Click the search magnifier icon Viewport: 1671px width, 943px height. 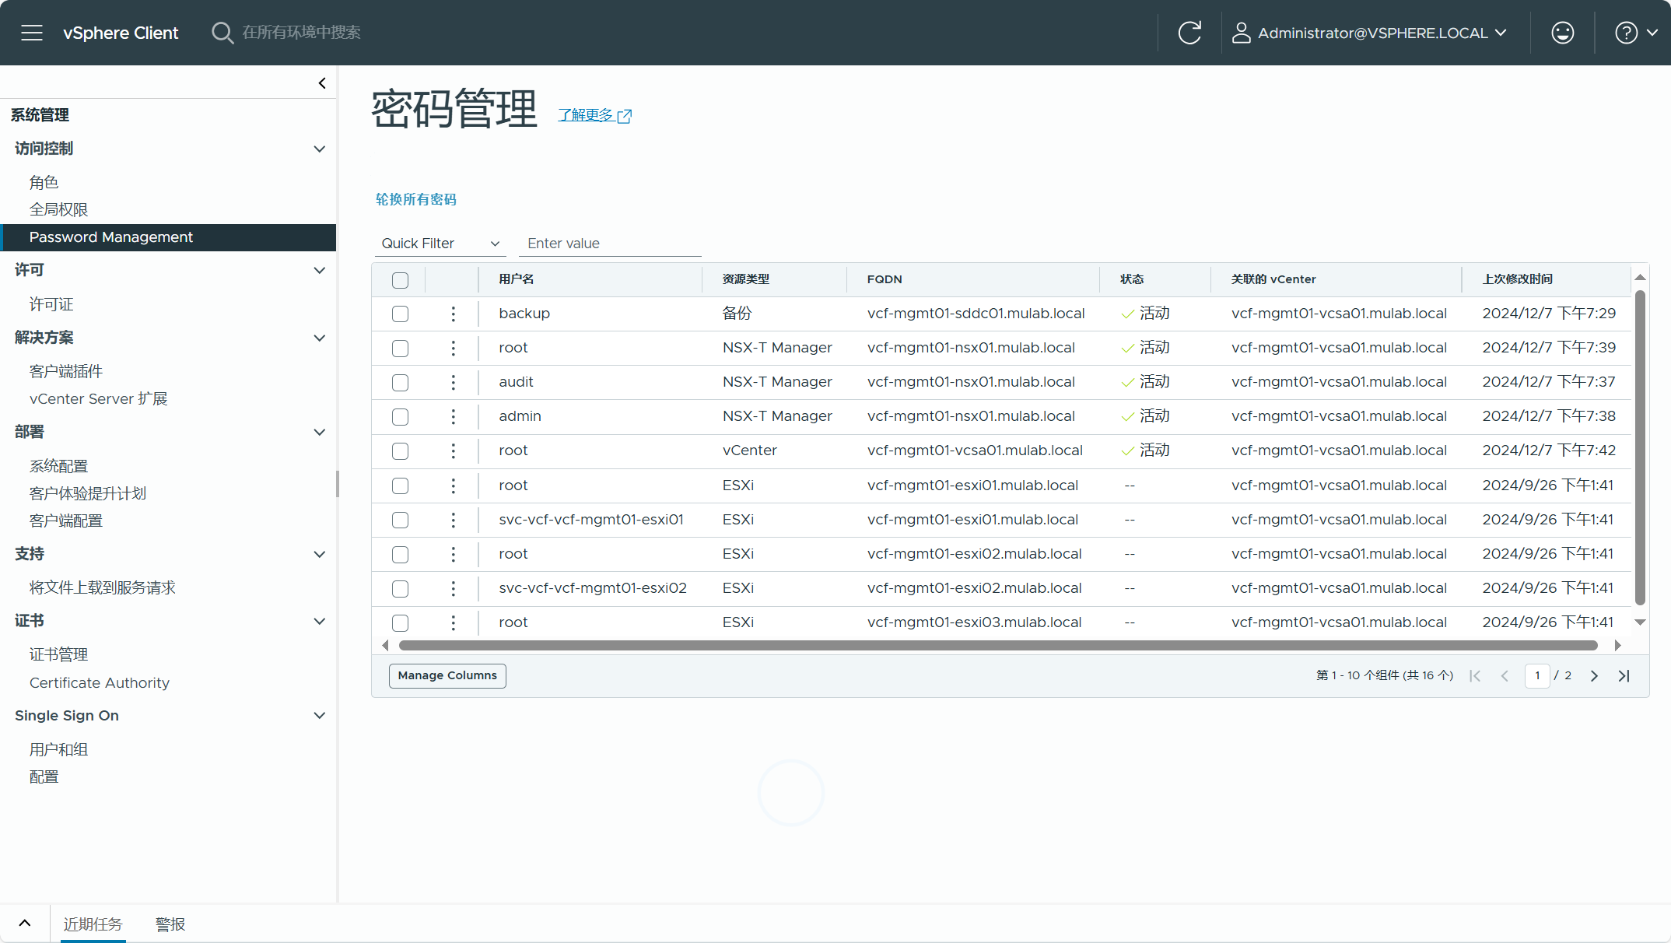point(222,32)
